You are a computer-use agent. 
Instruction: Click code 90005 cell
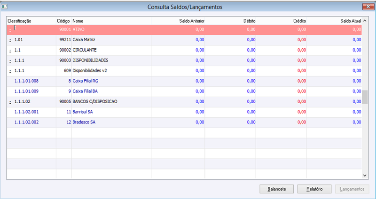click(x=65, y=101)
